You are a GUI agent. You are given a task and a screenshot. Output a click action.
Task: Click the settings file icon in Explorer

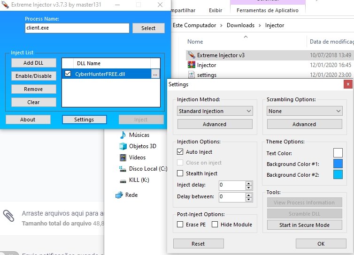pos(191,75)
